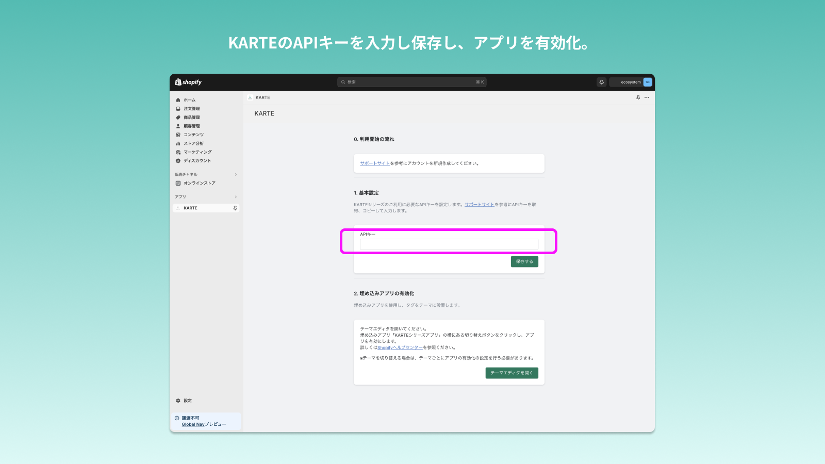This screenshot has height=464, width=825.
Task: Open the ホーム (Home) section icon
Action: pos(178,100)
